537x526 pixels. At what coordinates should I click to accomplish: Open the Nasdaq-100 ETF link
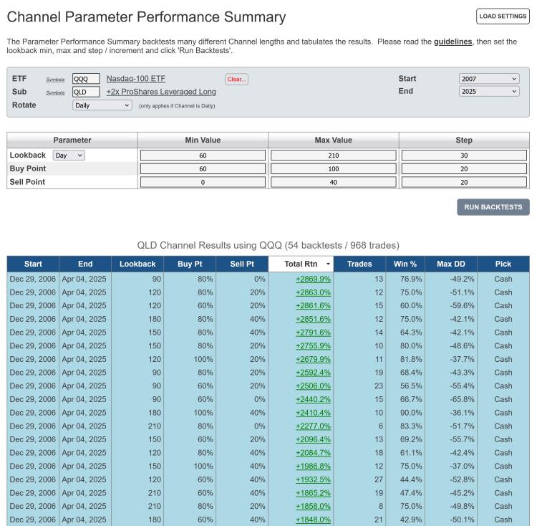pos(136,79)
